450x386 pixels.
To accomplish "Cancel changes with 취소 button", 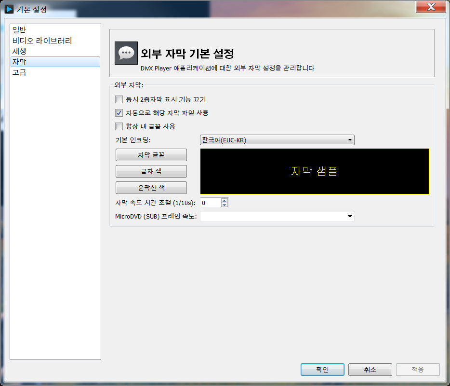I will click(370, 369).
